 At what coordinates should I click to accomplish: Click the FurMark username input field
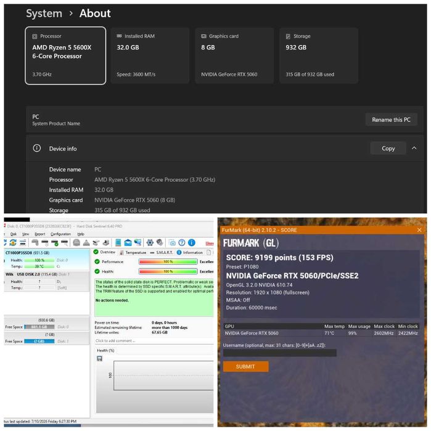point(279,353)
